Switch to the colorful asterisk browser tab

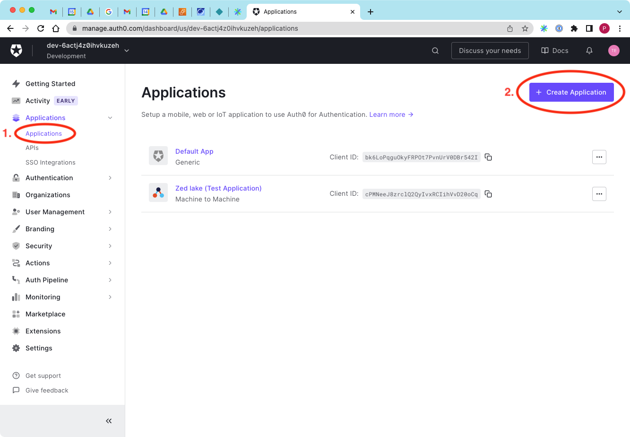(238, 12)
